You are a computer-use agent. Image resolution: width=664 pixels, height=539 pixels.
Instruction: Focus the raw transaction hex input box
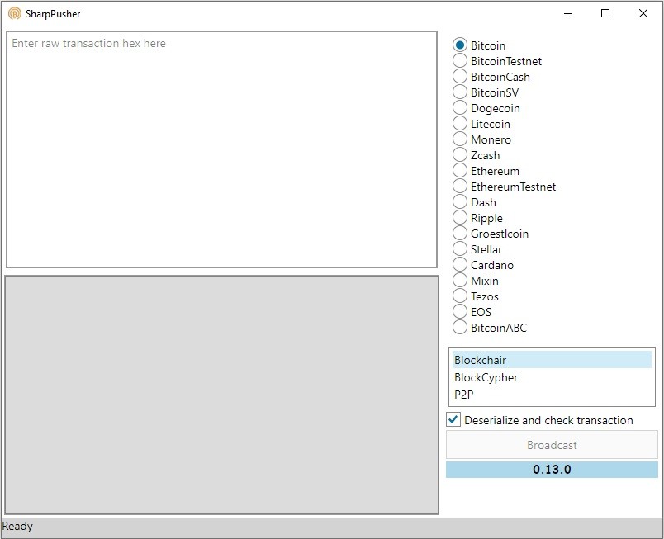tap(221, 149)
